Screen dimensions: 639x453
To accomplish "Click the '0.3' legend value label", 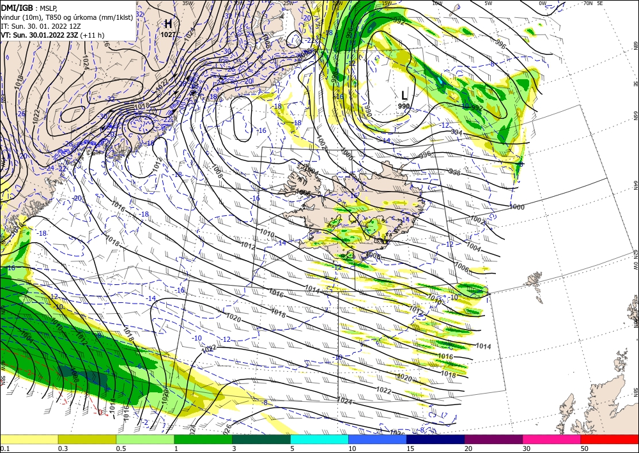I will pyautogui.click(x=63, y=449).
